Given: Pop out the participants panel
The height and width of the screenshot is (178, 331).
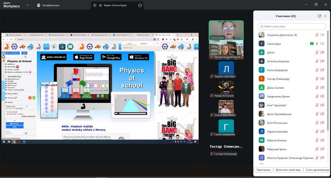Looking at the screenshot, I should [319, 16].
